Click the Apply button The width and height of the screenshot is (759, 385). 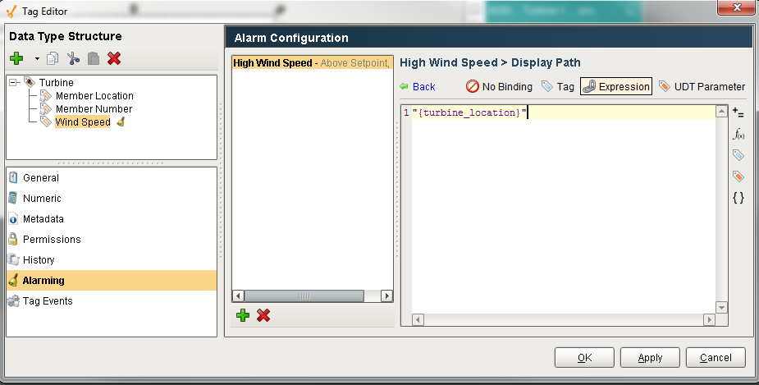click(650, 357)
